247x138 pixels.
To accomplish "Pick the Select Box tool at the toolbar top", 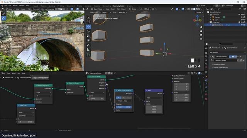I will pos(88,17).
